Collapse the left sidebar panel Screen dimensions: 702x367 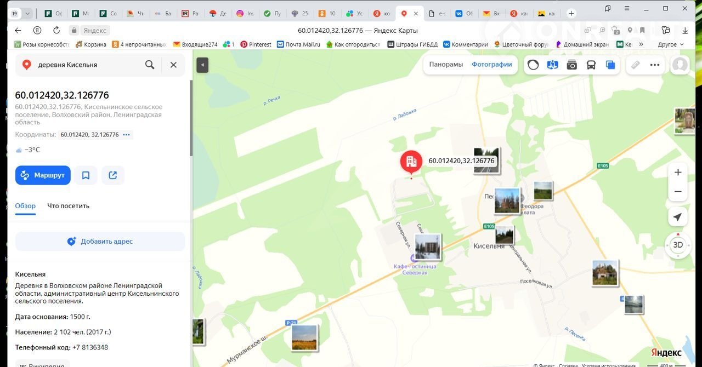[202, 65]
